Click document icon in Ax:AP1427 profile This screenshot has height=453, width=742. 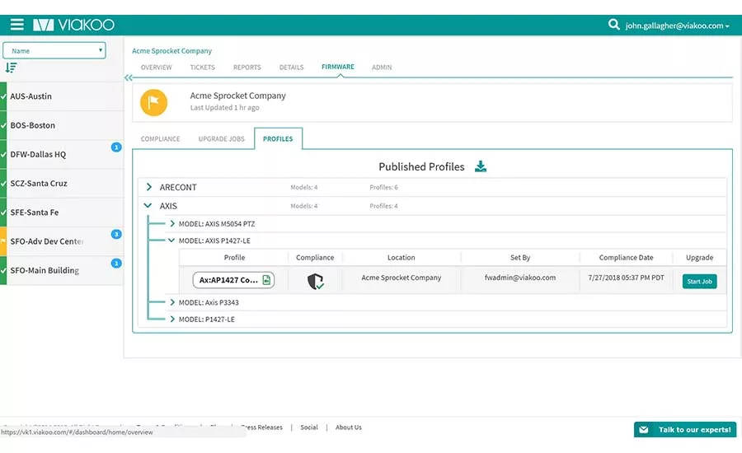point(266,280)
